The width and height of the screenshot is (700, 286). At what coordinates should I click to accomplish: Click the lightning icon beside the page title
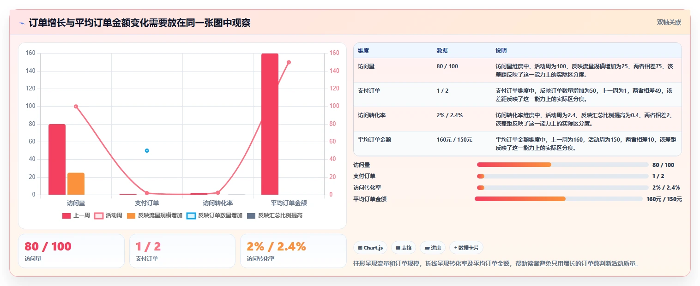(x=22, y=23)
